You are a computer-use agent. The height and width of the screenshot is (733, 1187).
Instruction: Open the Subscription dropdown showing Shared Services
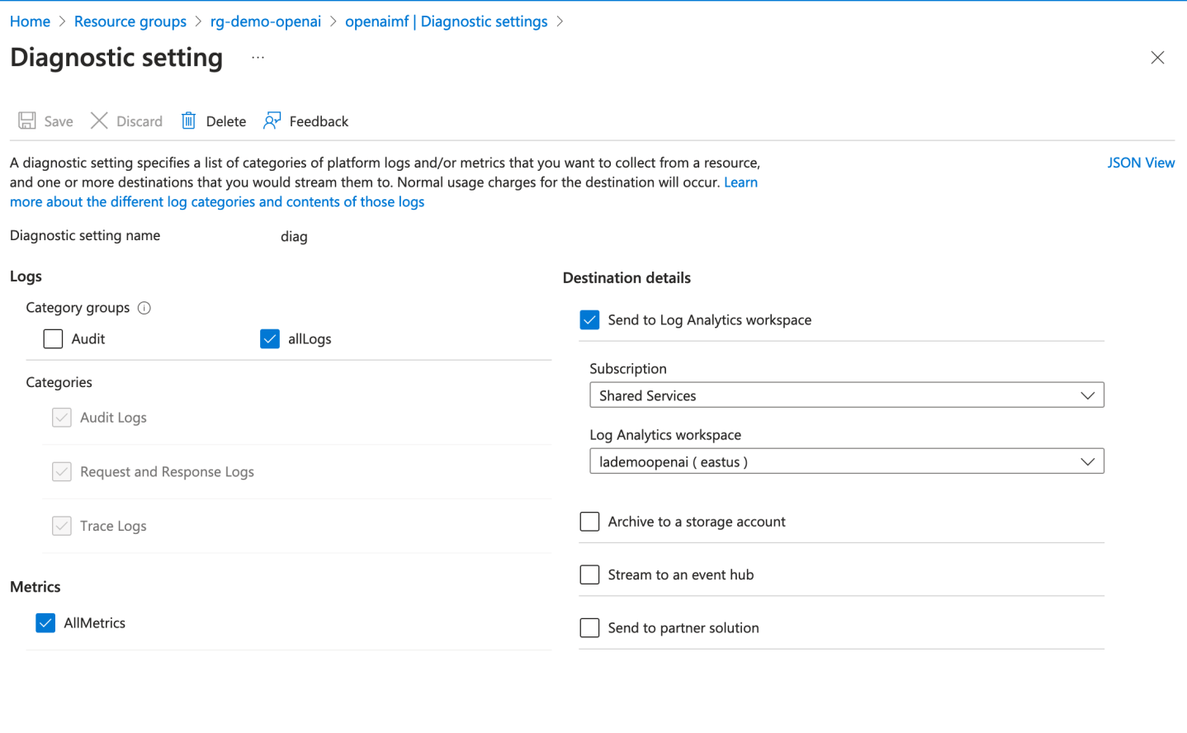tap(847, 395)
